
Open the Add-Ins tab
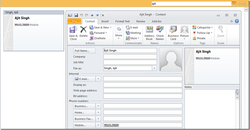[157, 21]
